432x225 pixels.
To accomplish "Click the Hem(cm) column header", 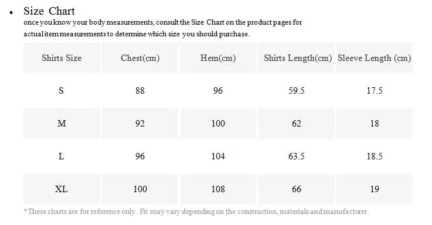I will 218,58.
